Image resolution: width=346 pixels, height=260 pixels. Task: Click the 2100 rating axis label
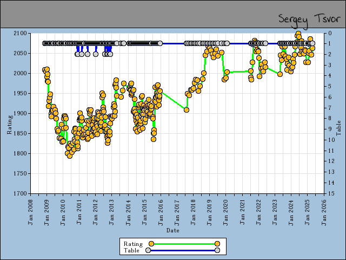(20, 34)
